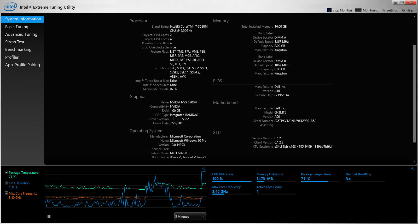
Task: Uncheck the Package Temperature checkbox
Action: click(x=6, y=172)
